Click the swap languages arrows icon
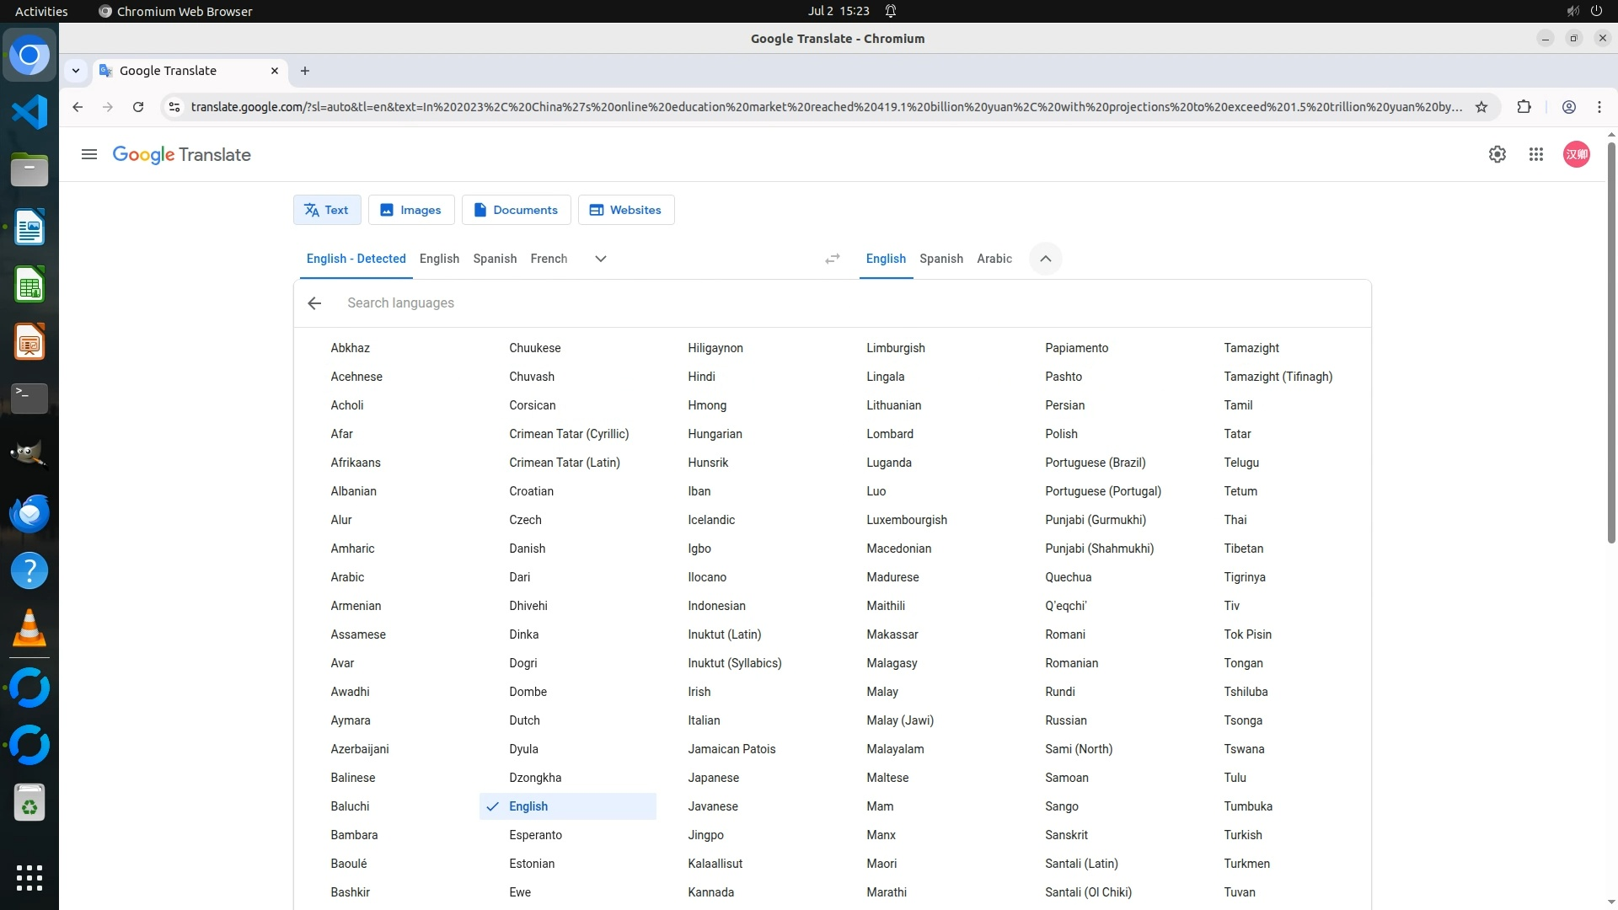 point(832,259)
